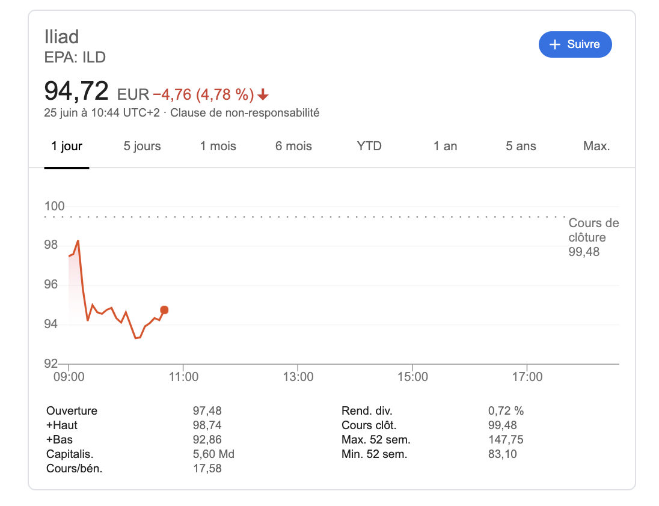Click the 94,72 share price
Image resolution: width=659 pixels, height=506 pixels.
(76, 91)
